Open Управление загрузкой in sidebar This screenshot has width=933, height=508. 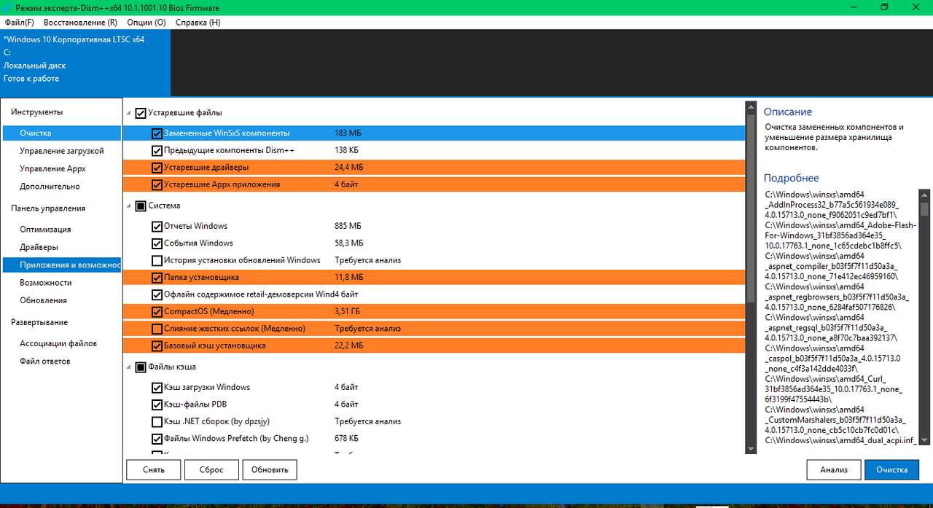(x=61, y=151)
